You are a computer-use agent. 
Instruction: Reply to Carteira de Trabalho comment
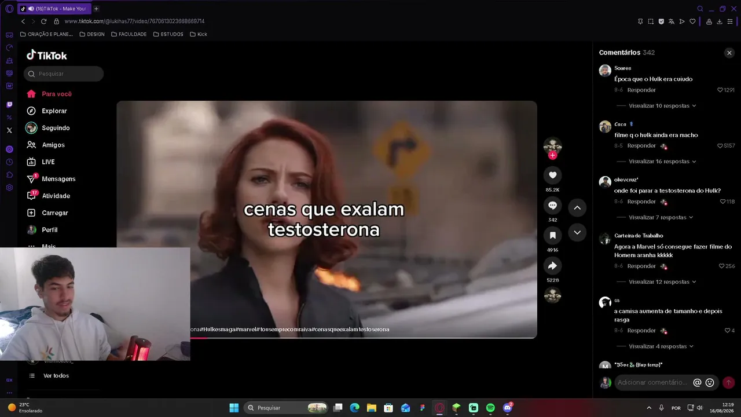[x=641, y=266]
